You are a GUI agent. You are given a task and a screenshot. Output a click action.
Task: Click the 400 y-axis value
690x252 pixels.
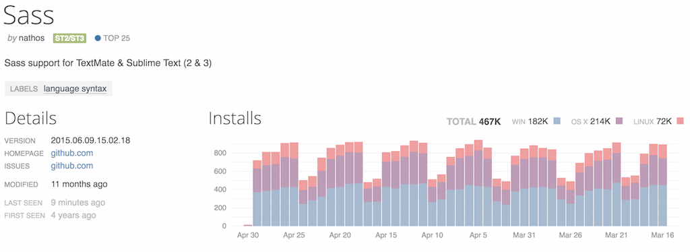tap(221, 189)
